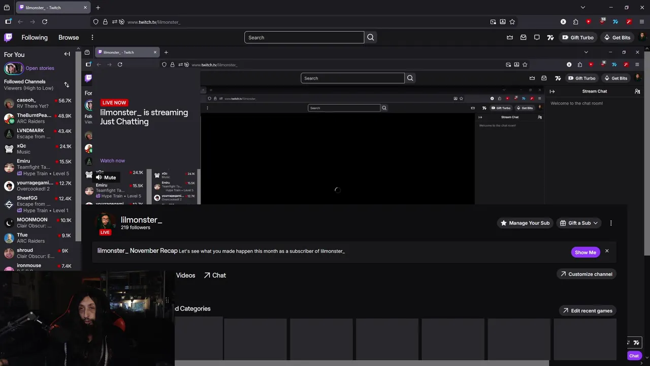This screenshot has height=366, width=650.
Task: Reload the Twitch page
Action: 45,22
